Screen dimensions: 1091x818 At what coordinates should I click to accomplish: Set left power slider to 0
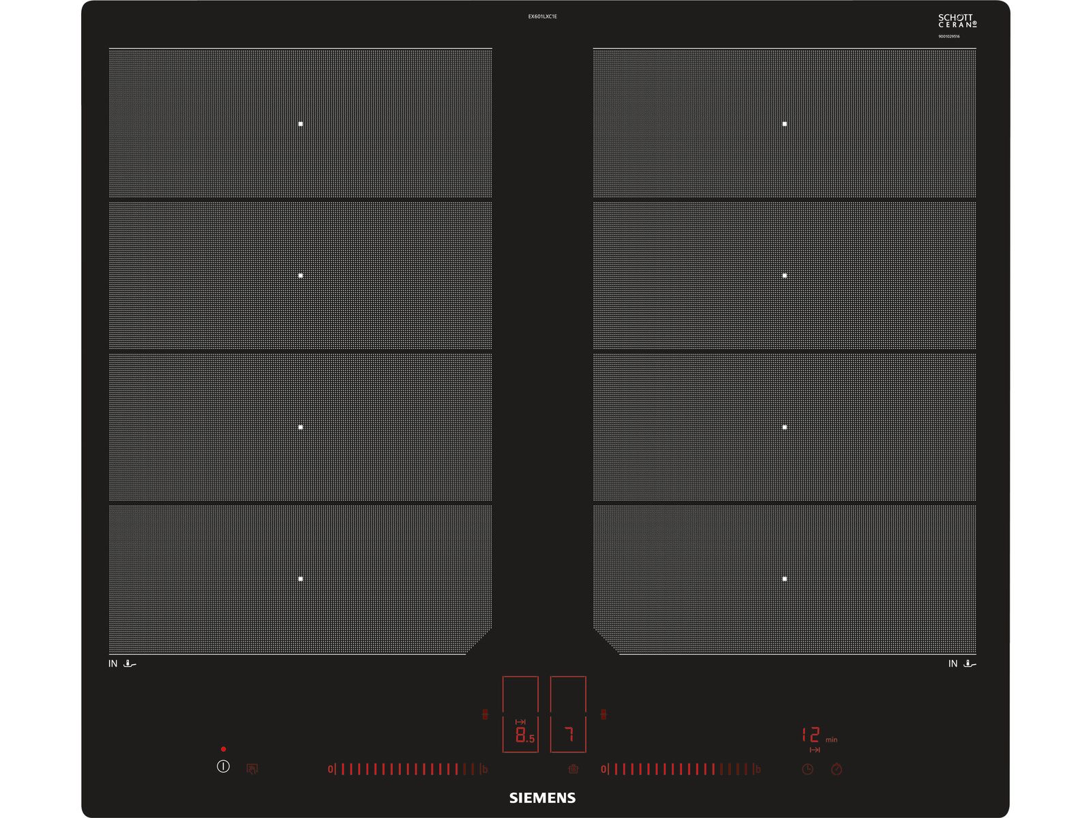click(331, 770)
